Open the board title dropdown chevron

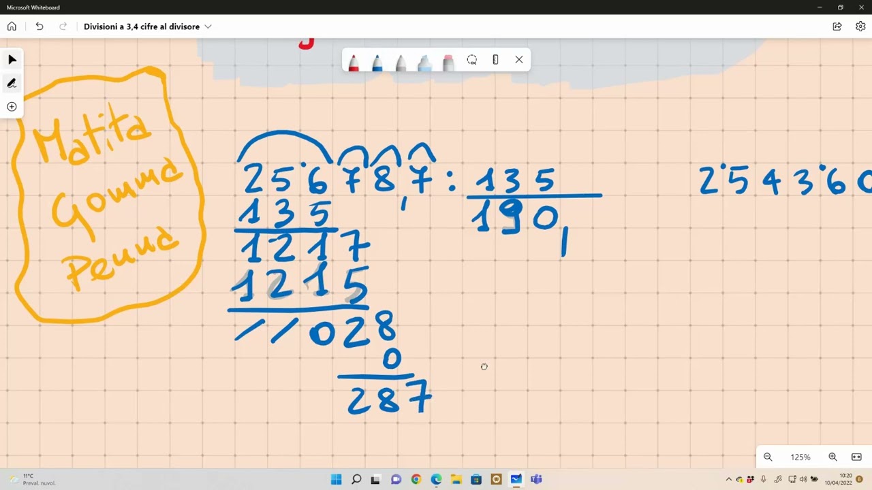click(x=208, y=27)
